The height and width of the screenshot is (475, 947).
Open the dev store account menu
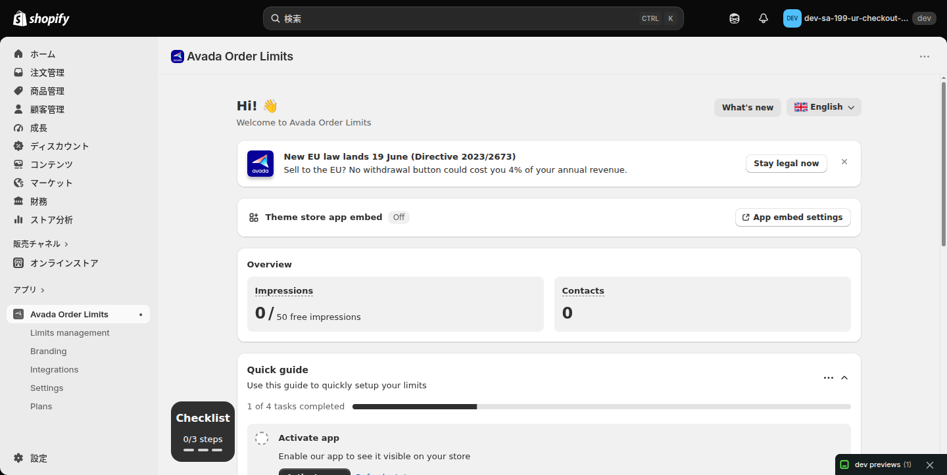[859, 18]
